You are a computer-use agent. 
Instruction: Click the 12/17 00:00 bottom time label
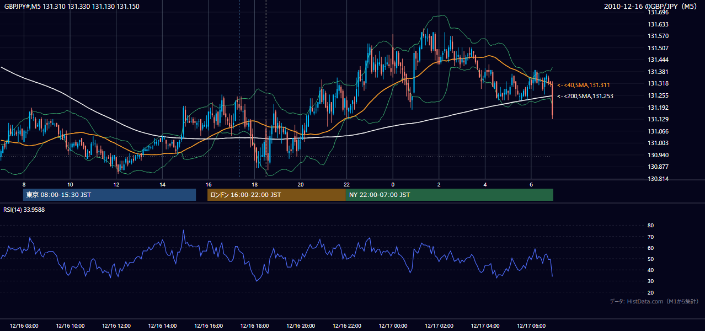393,326
